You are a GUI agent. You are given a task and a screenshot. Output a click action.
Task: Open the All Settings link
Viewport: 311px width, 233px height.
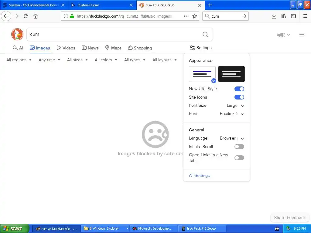pyautogui.click(x=199, y=176)
